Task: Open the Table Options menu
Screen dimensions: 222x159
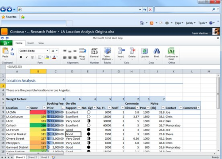Action: (107, 54)
